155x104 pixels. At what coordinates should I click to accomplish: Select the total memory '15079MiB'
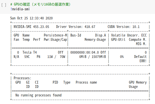[99, 57]
